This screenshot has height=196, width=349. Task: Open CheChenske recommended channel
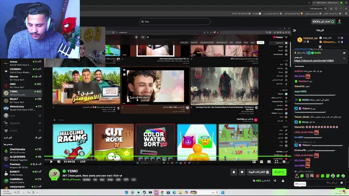(x=22, y=151)
